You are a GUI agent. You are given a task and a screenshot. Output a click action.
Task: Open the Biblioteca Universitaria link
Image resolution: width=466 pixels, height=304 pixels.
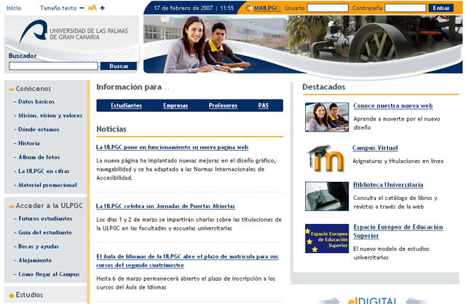point(388,185)
